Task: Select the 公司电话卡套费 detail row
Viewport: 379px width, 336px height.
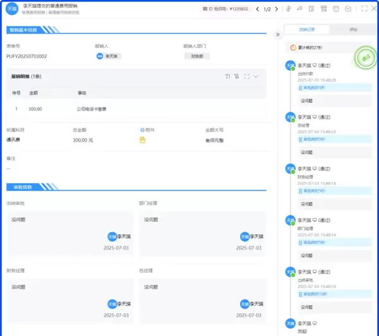Action: pyautogui.click(x=92, y=109)
